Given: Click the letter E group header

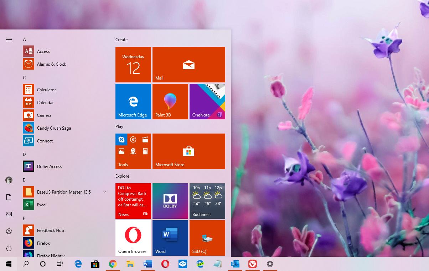Looking at the screenshot, I should [24, 180].
